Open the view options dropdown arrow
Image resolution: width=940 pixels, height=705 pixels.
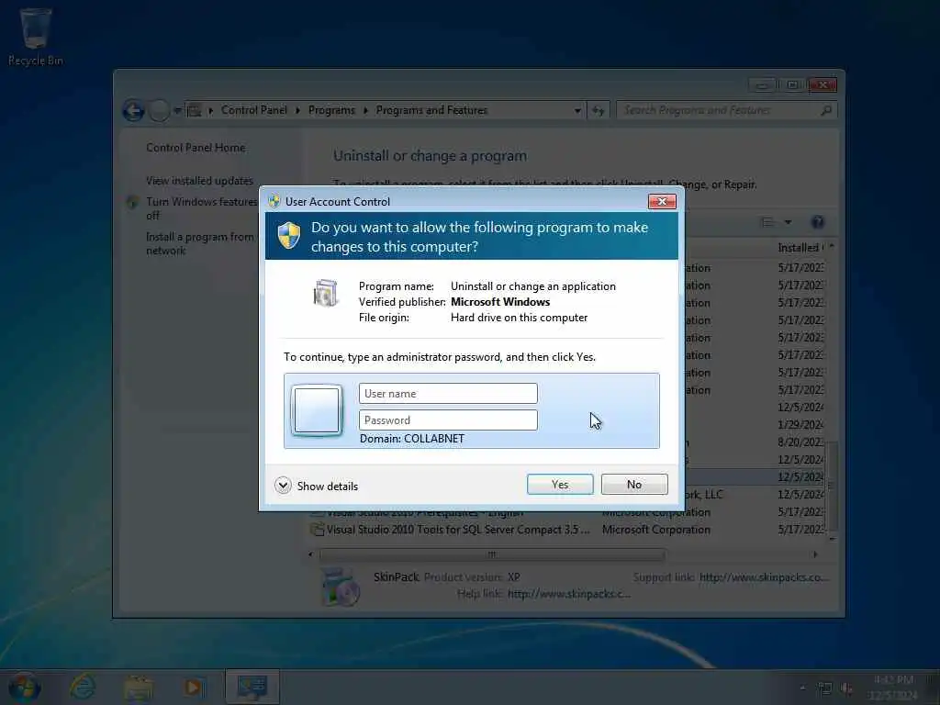tap(788, 222)
